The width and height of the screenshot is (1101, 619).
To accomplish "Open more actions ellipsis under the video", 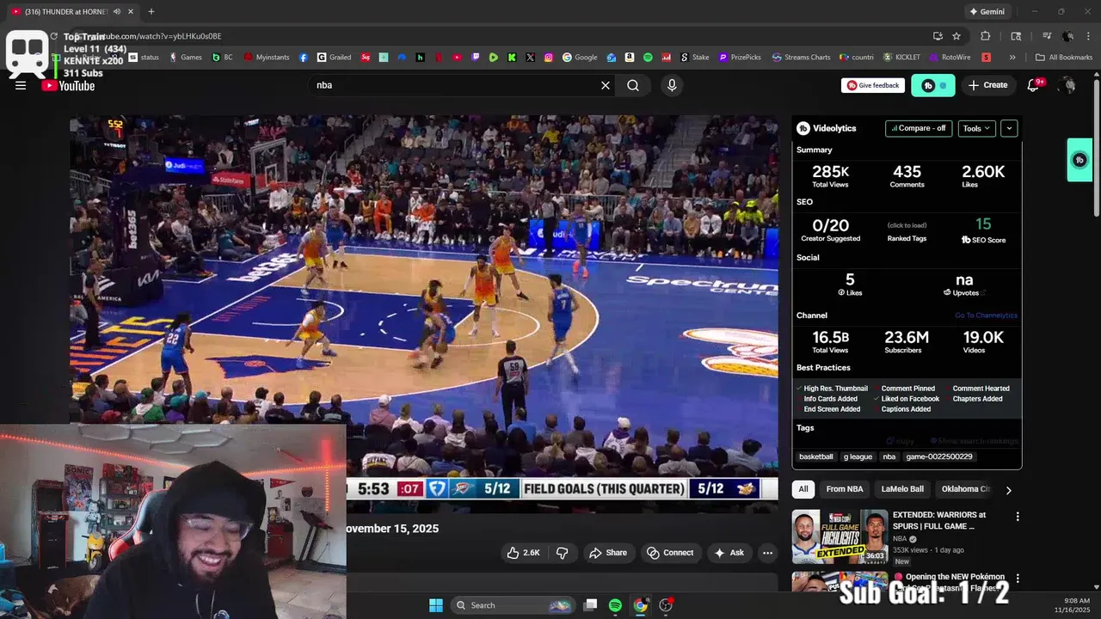I will (767, 553).
